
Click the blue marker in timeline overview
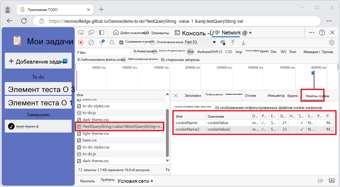[x=313, y=73]
